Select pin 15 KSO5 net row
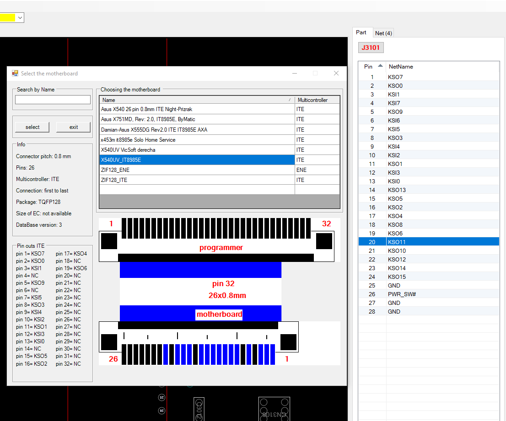This screenshot has width=506, height=421. (429, 199)
